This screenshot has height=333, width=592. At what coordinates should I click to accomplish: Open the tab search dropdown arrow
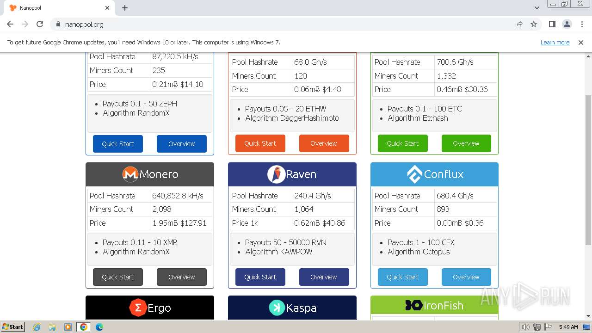point(537,8)
